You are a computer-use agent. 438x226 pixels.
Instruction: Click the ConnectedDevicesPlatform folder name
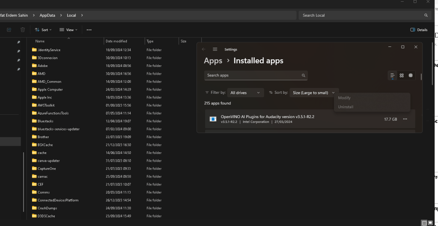point(58,200)
